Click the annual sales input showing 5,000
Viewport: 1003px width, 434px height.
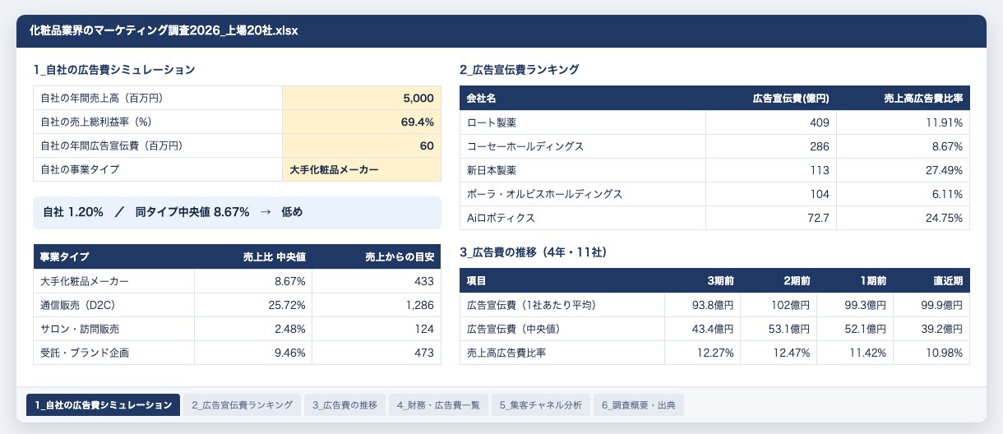362,98
